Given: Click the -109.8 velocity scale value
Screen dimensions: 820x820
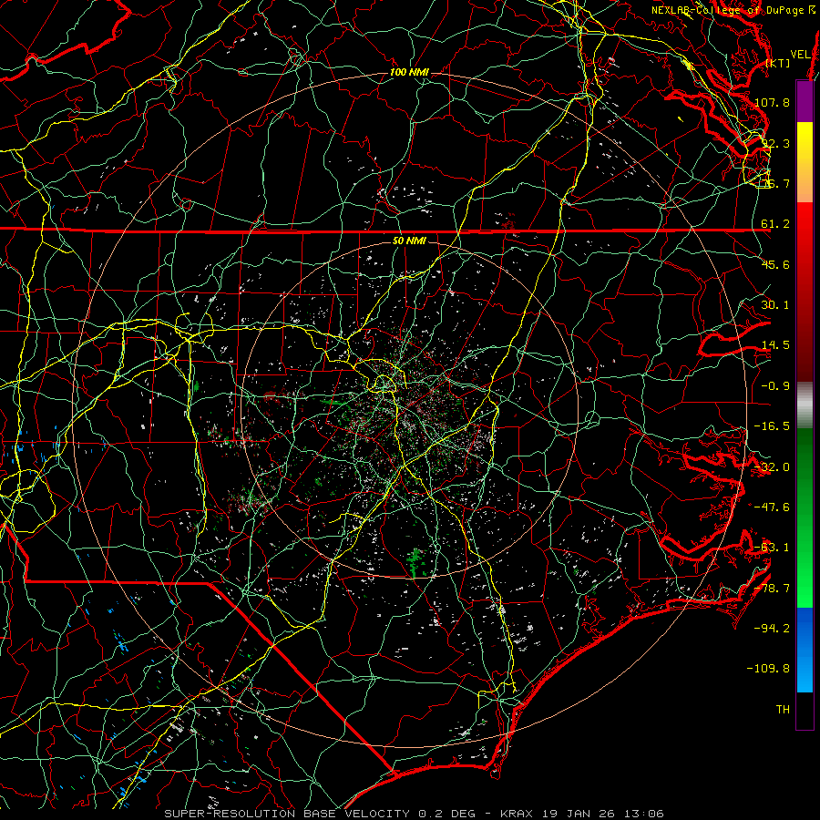Looking at the screenshot, I should (769, 669).
